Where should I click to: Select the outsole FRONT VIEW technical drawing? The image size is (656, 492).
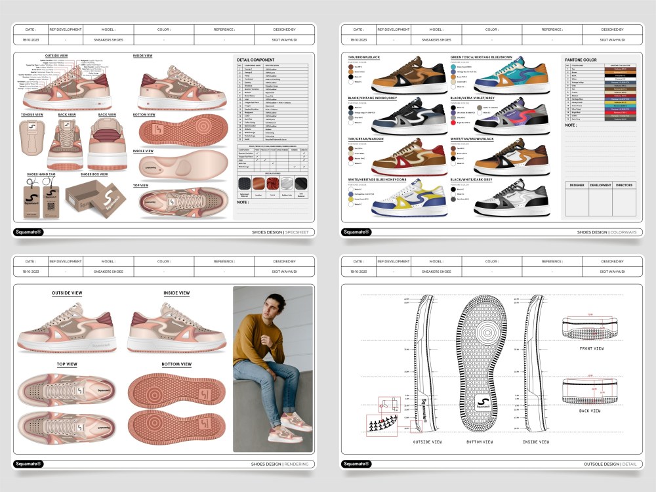tap(590, 327)
